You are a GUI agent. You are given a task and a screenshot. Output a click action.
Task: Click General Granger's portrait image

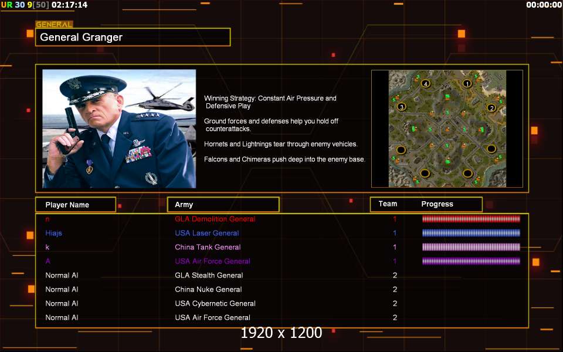point(119,128)
